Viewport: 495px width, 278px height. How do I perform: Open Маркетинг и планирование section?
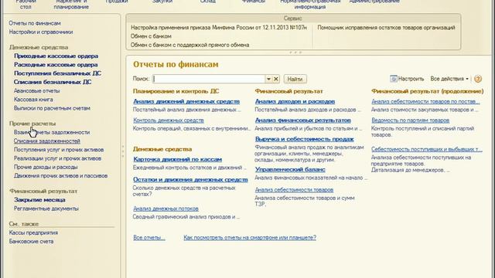click(x=71, y=4)
